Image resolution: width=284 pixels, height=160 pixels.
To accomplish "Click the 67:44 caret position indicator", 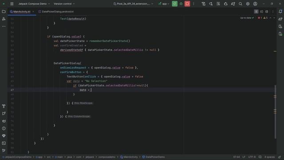I will [x=237, y=157].
